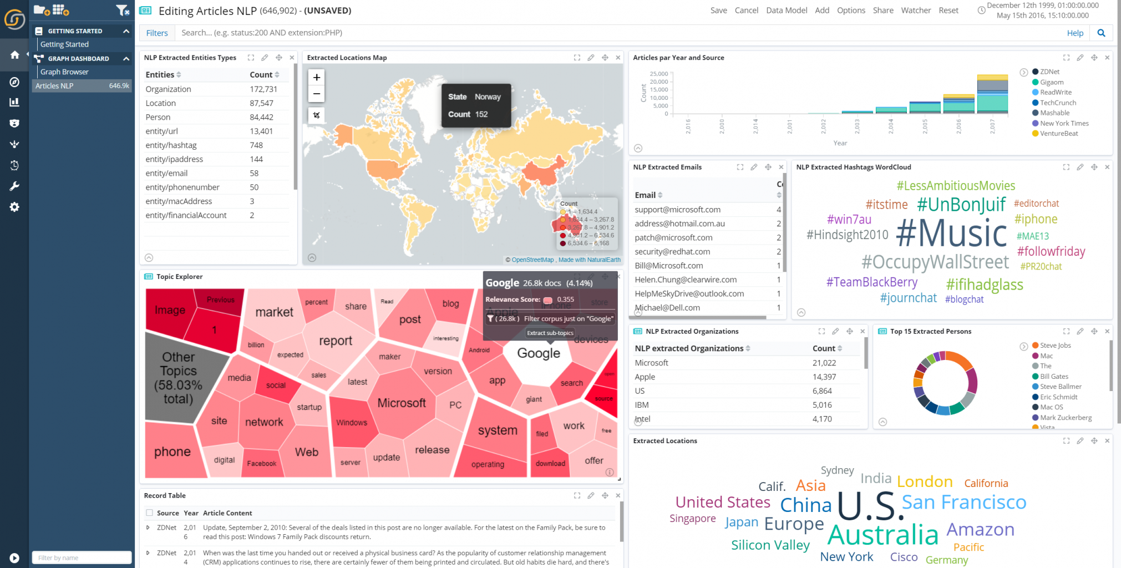Create a new dashboard group with folder-plus icon
Screen dimensions: 1121x568
click(42, 10)
